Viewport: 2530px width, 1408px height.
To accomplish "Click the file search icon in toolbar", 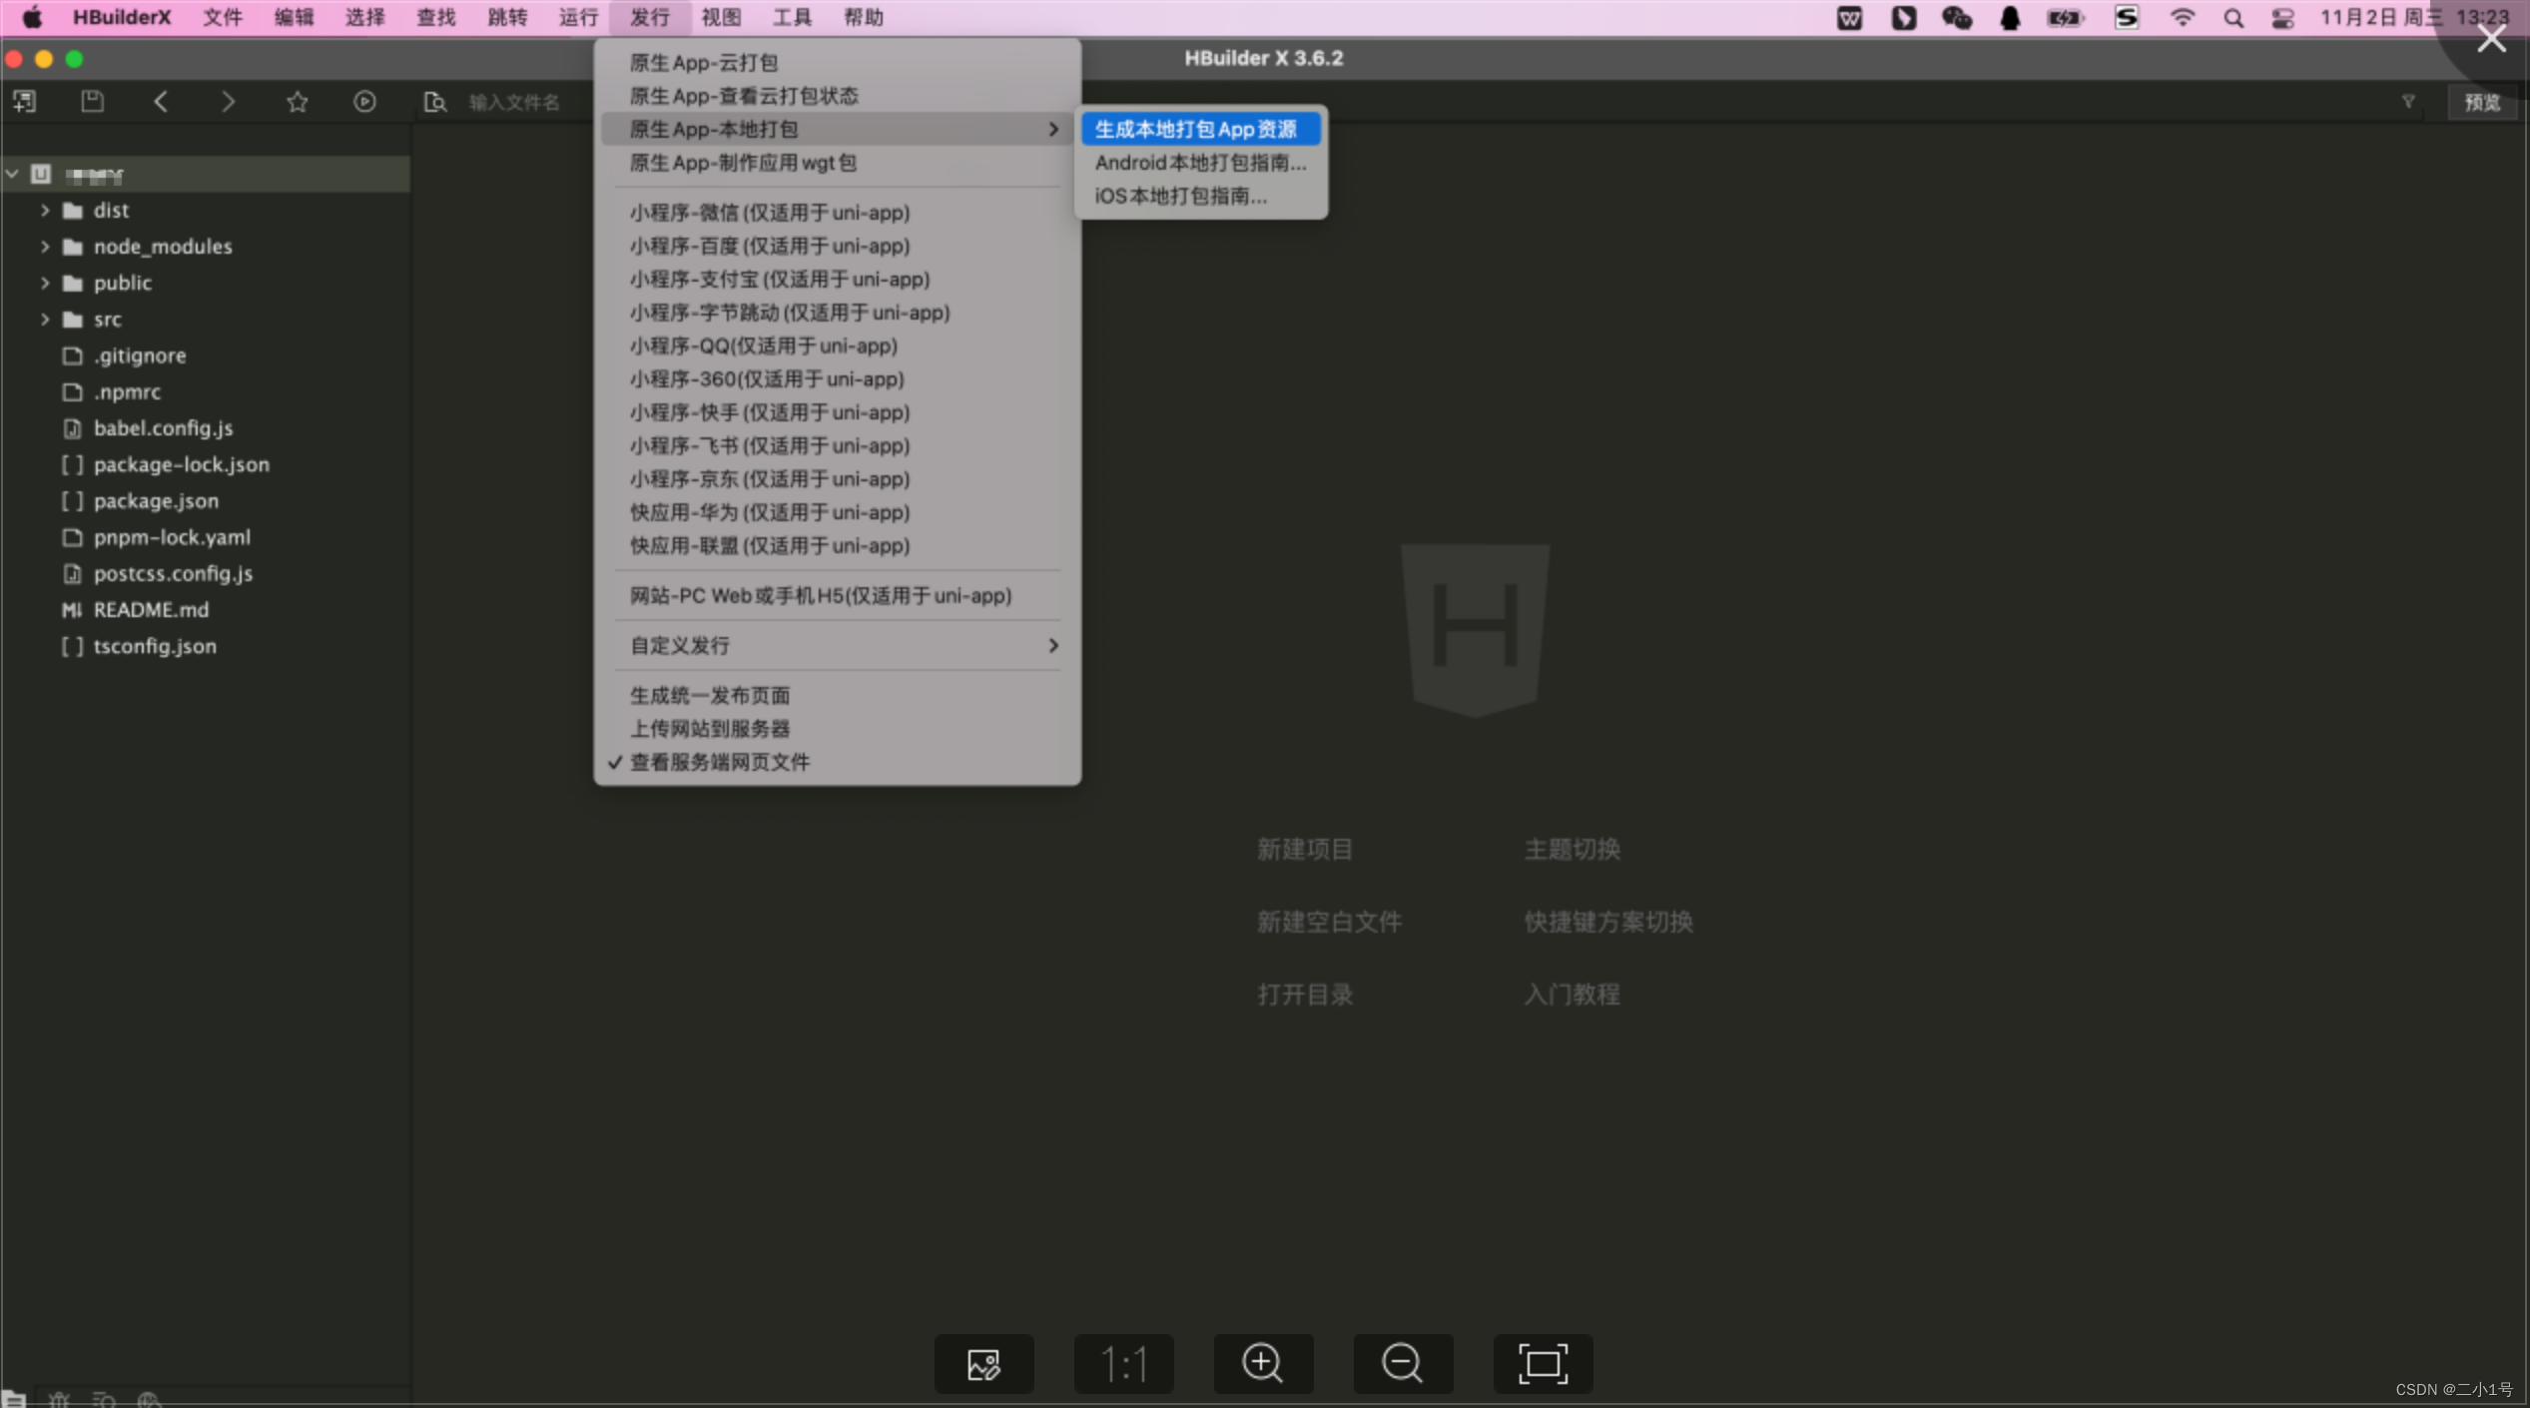I will pos(434,101).
